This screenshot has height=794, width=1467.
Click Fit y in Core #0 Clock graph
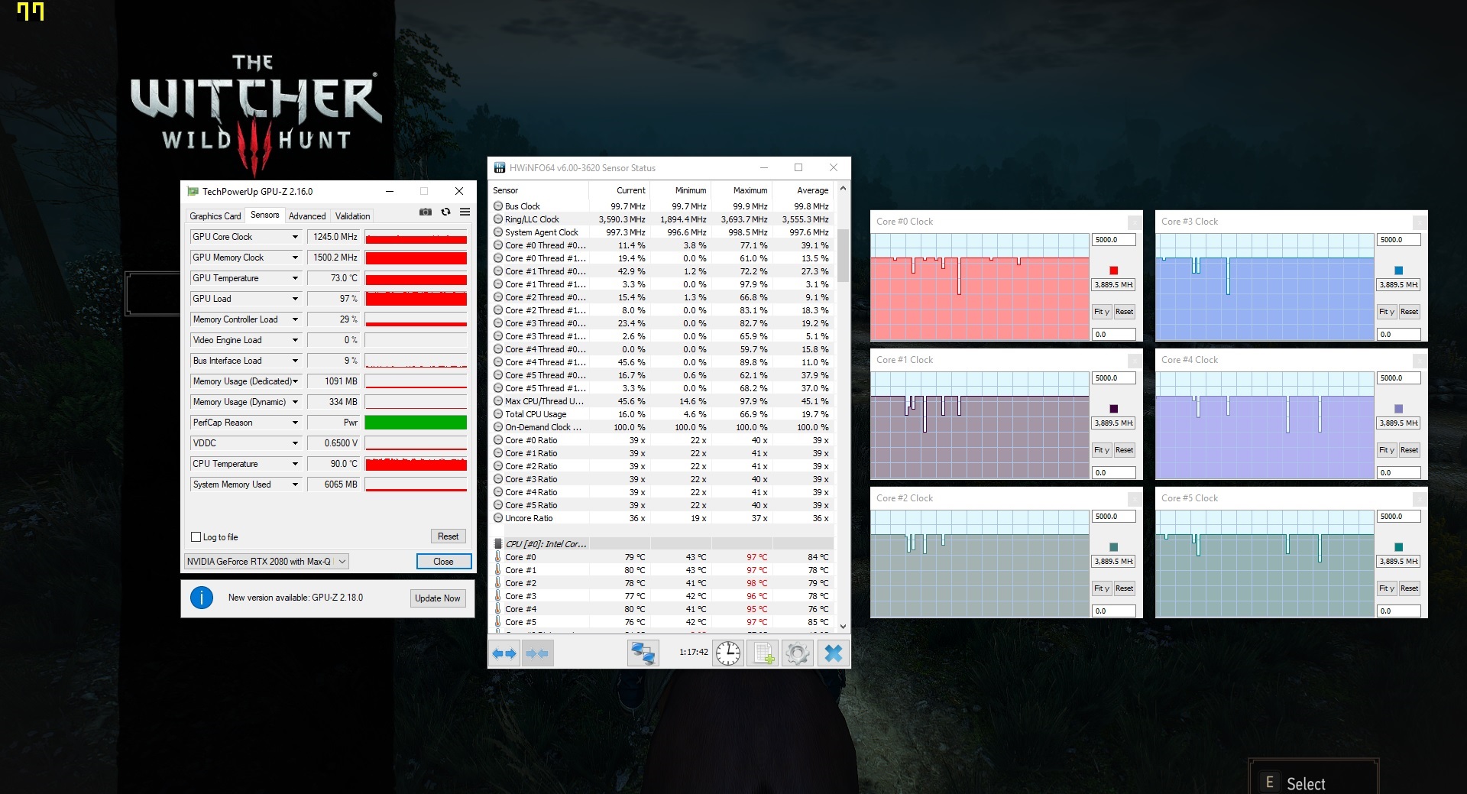pyautogui.click(x=1102, y=312)
